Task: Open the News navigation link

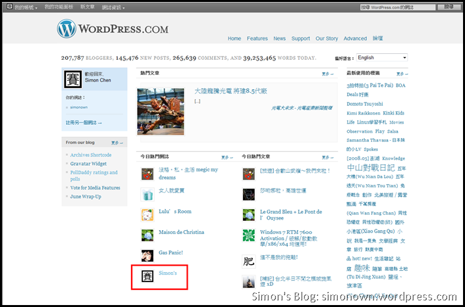Action: tap(279, 39)
